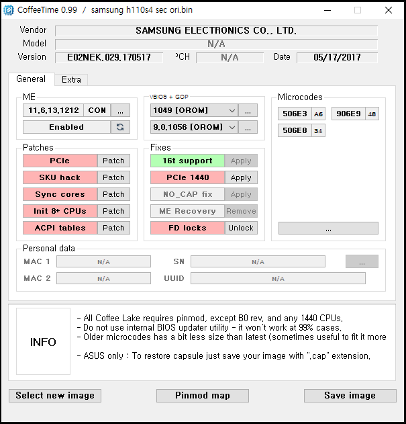Close the CoffeeTime window
This screenshot has height=424, width=406.
[389, 10]
